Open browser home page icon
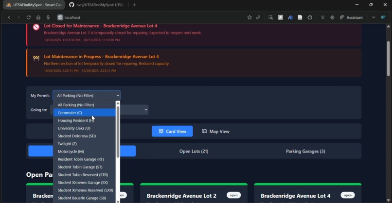 38,17
